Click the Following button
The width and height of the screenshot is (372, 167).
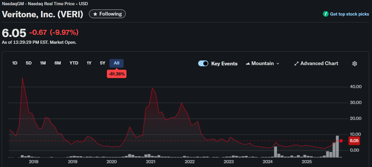tap(107, 14)
